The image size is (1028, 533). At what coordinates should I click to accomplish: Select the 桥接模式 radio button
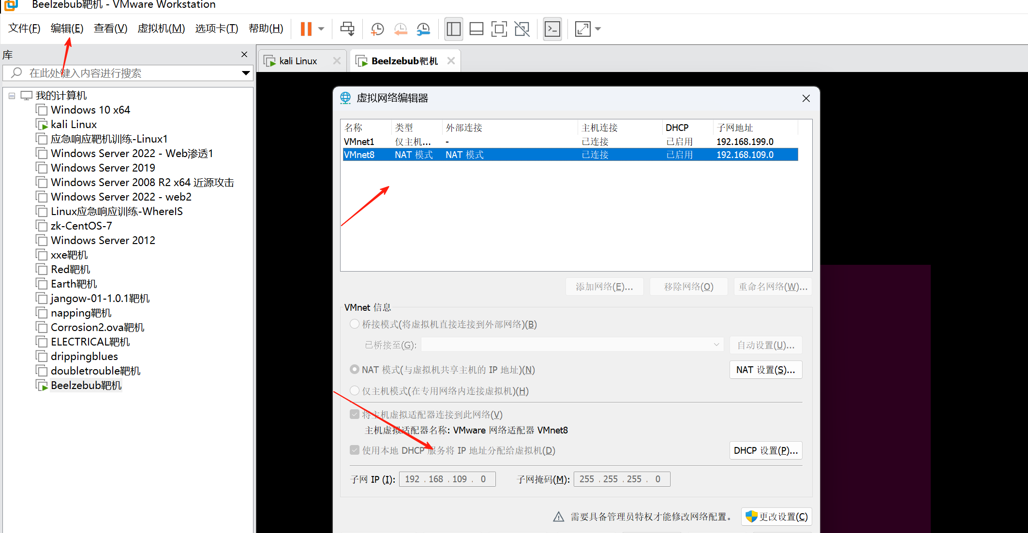(355, 324)
